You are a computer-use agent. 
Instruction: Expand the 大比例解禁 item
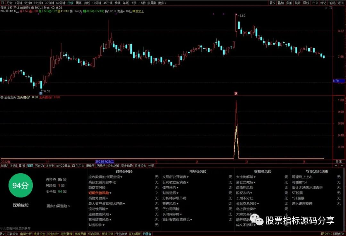[246, 177]
